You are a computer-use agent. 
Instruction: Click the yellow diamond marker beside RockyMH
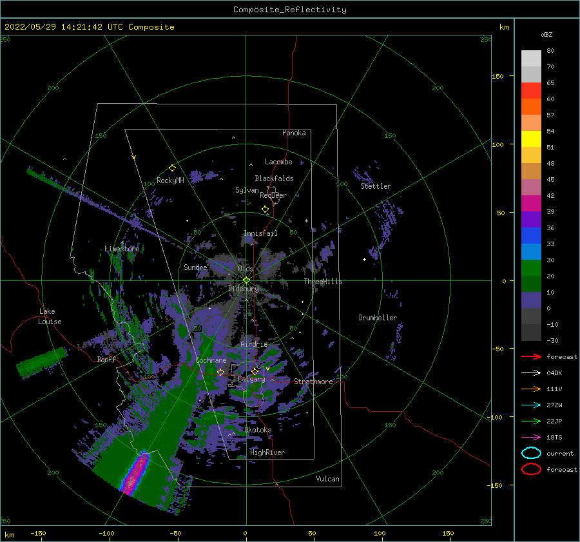tap(172, 168)
